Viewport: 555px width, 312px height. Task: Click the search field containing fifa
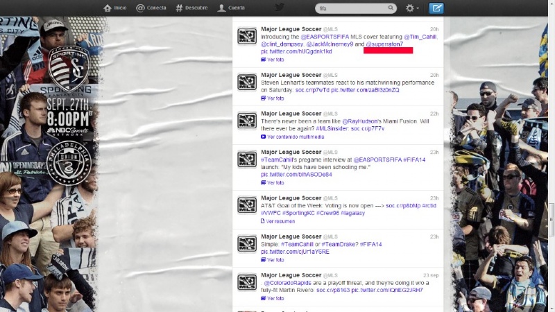point(355,8)
